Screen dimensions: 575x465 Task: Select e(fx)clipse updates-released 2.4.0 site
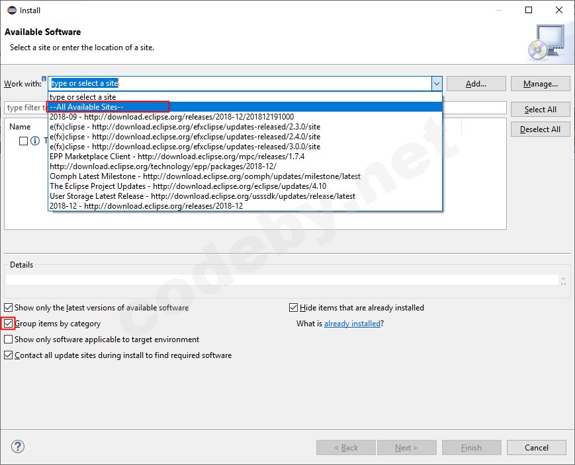tap(245, 137)
